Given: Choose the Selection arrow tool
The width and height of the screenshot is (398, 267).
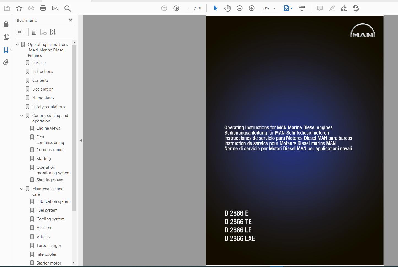Looking at the screenshot, I should (215, 8).
